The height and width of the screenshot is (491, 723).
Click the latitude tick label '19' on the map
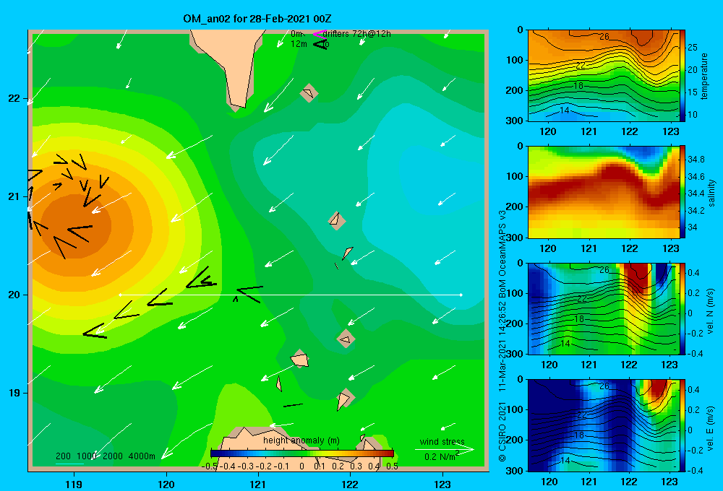(x=14, y=393)
